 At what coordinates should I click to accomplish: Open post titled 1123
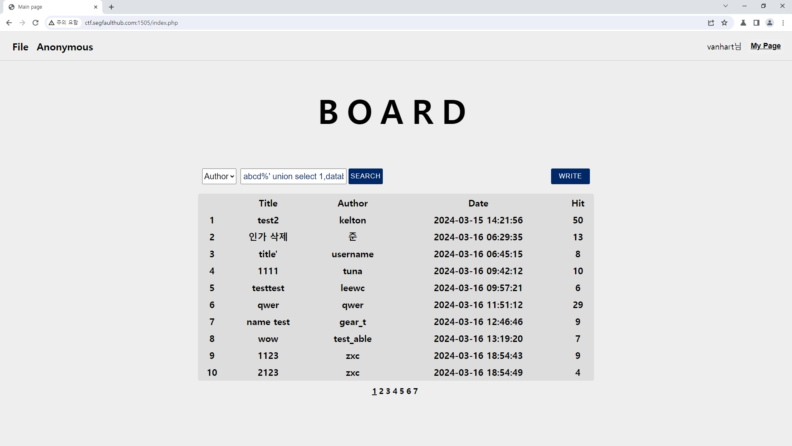click(x=268, y=356)
